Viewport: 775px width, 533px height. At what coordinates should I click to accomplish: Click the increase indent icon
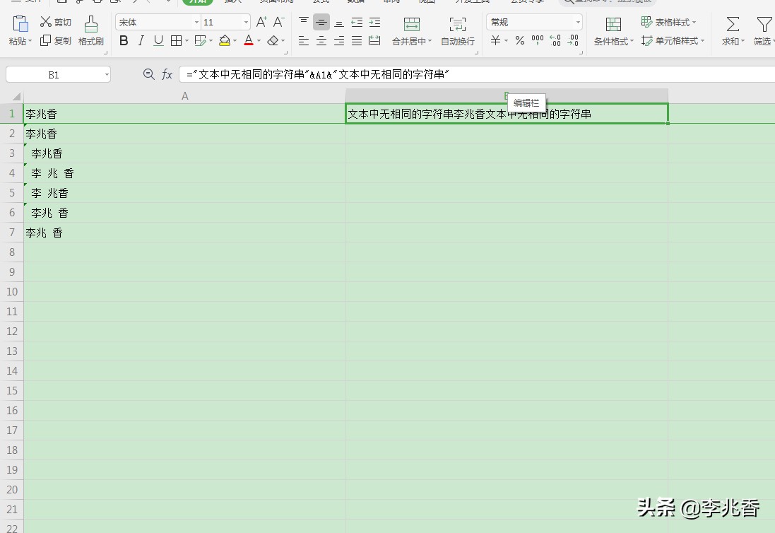[374, 22]
